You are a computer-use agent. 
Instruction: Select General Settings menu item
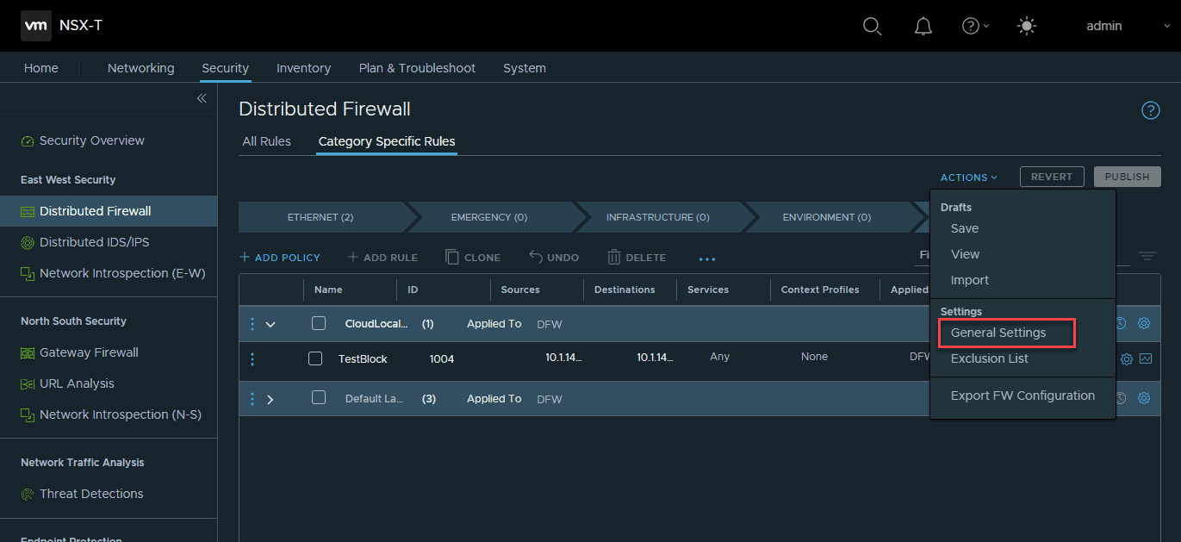[998, 333]
